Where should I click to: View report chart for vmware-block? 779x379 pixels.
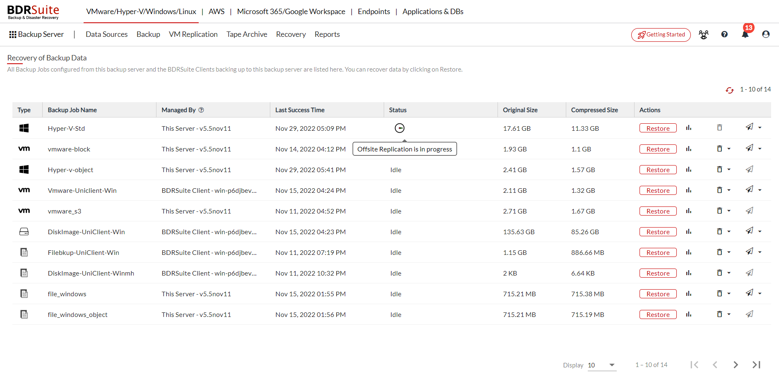coord(688,149)
